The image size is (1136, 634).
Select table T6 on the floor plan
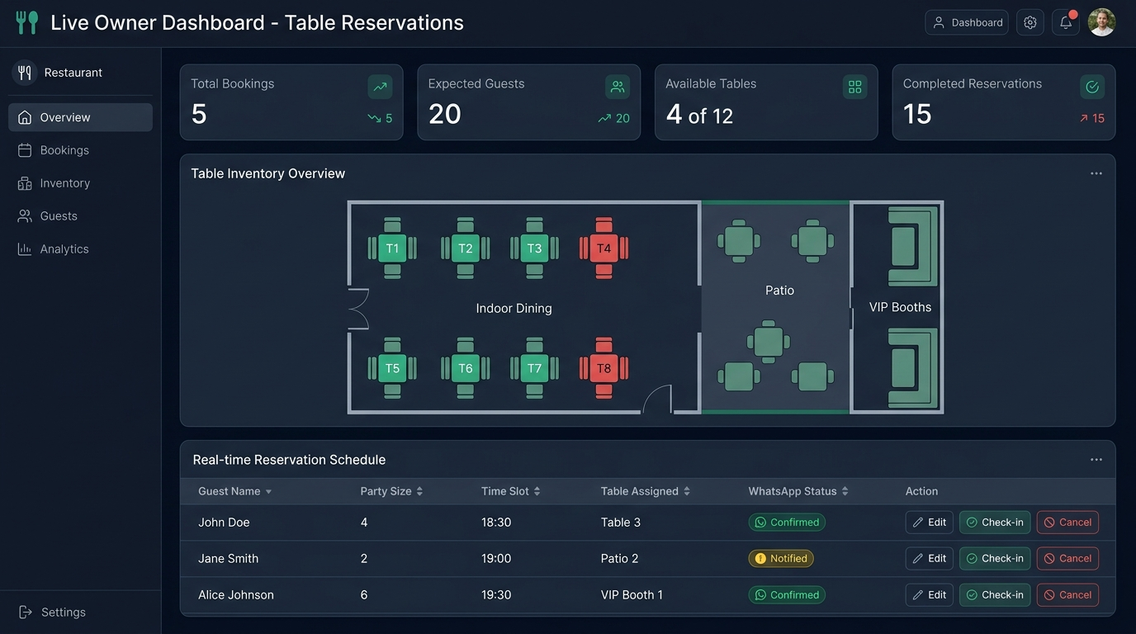coord(466,368)
